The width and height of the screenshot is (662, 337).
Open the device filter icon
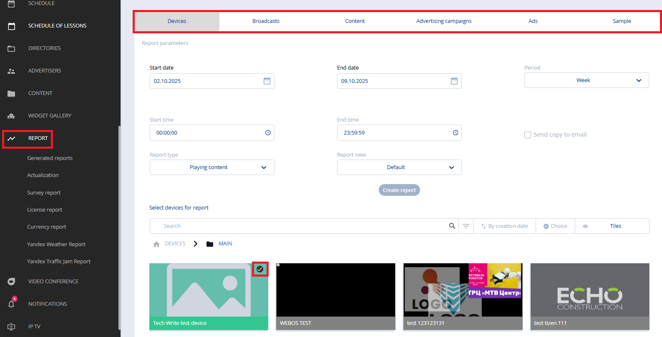point(466,226)
